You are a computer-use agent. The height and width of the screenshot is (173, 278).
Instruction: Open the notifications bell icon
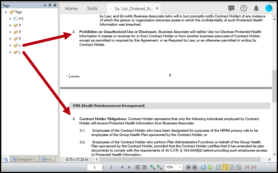point(256,8)
